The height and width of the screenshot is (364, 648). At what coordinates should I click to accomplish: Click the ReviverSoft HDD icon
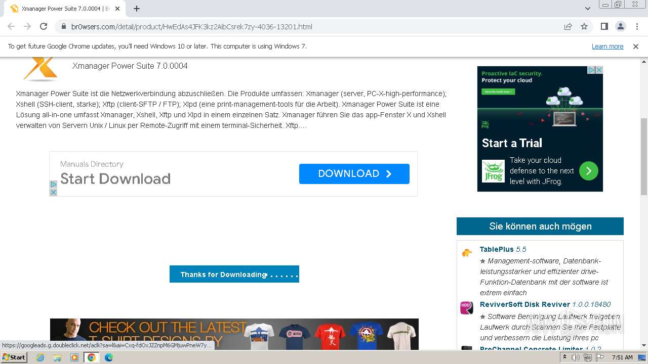click(467, 307)
